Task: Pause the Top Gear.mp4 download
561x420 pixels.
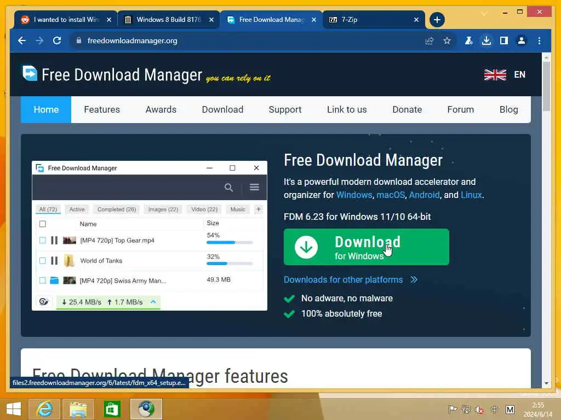Action: [x=54, y=241]
